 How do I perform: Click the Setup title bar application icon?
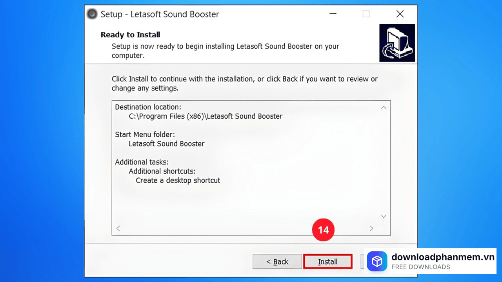coord(91,14)
